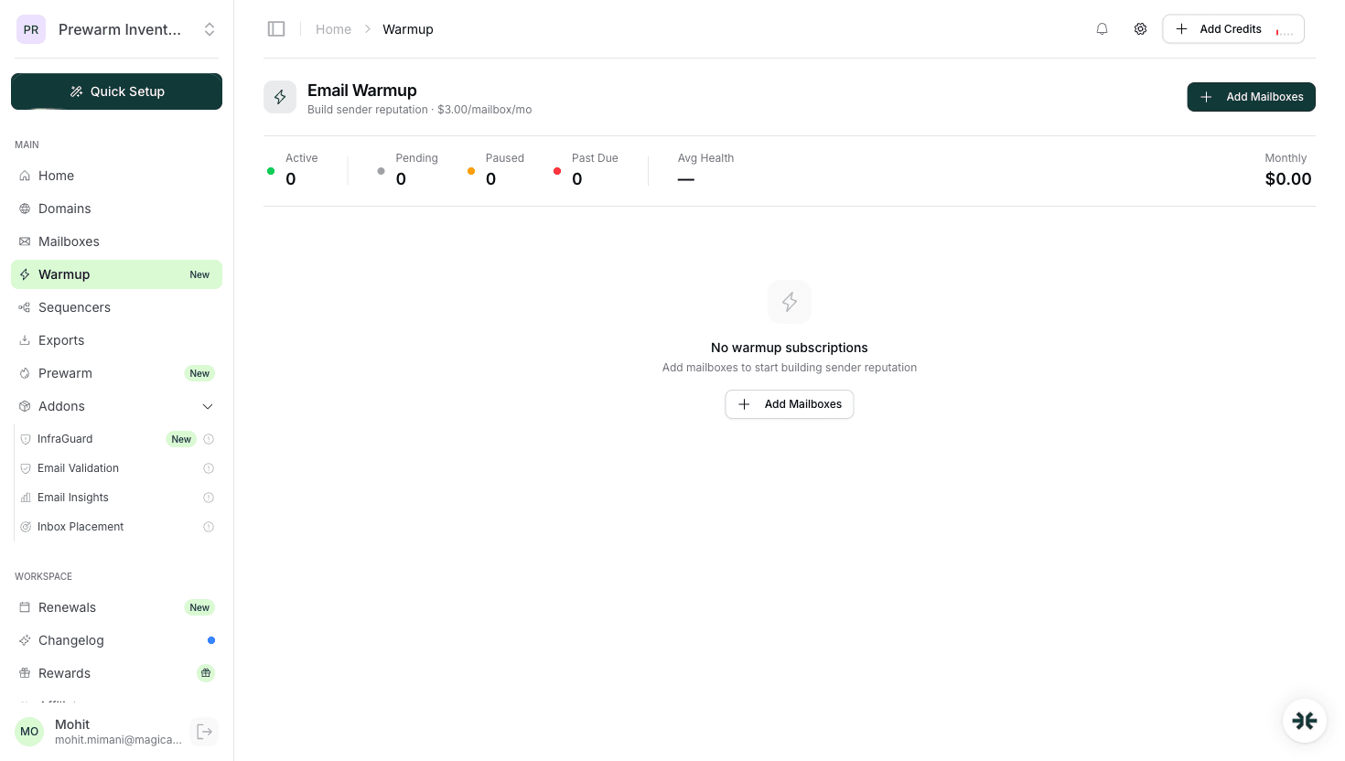The width and height of the screenshot is (1345, 761).
Task: Navigate to Home breadcrumb item
Action: point(333,28)
